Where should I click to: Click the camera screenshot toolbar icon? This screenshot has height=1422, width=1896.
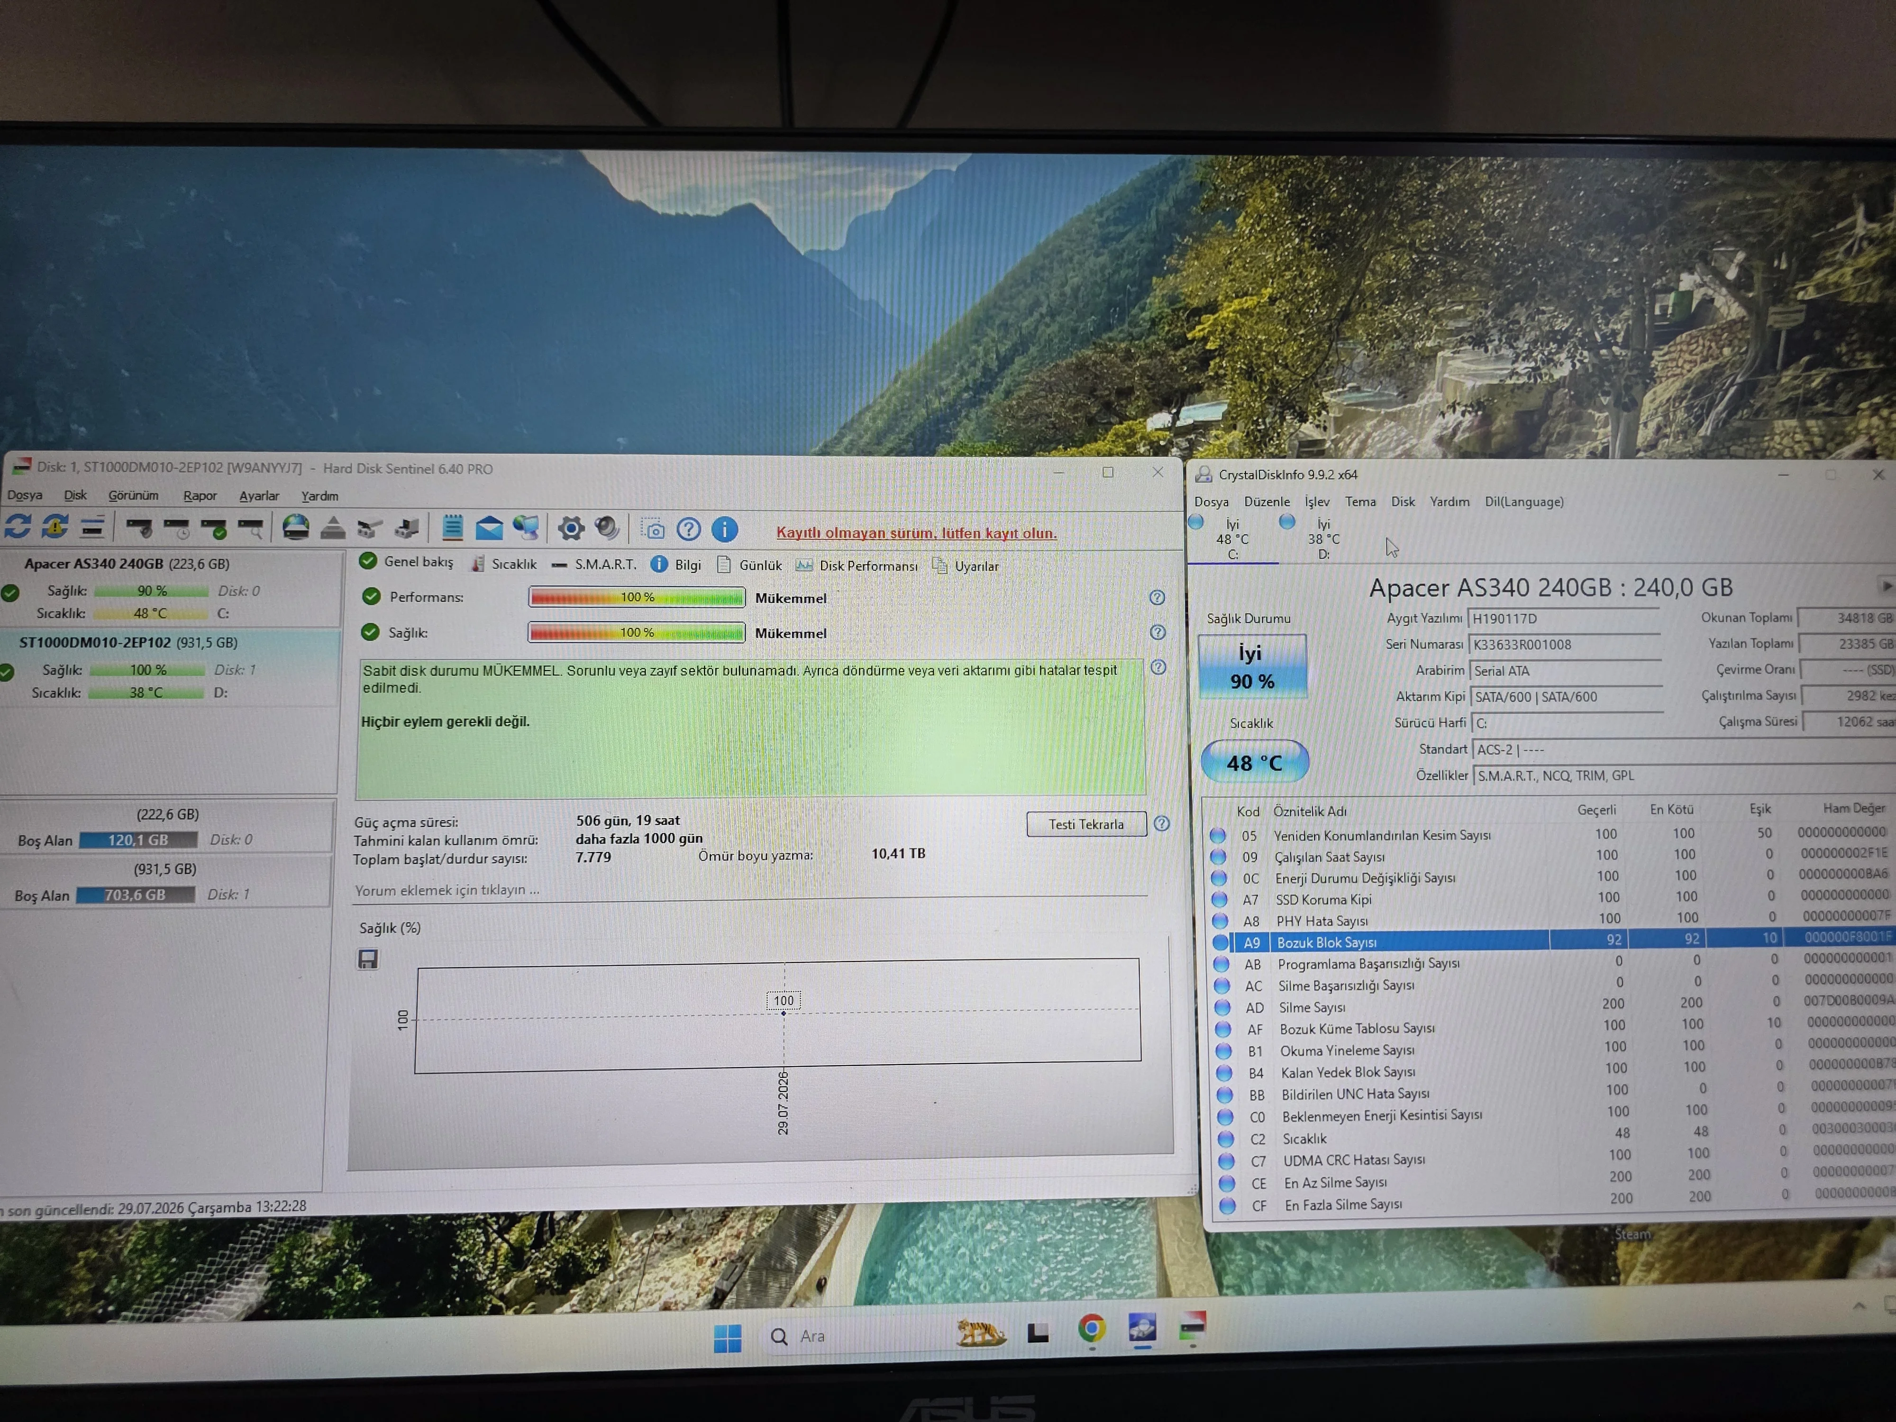[x=653, y=529]
